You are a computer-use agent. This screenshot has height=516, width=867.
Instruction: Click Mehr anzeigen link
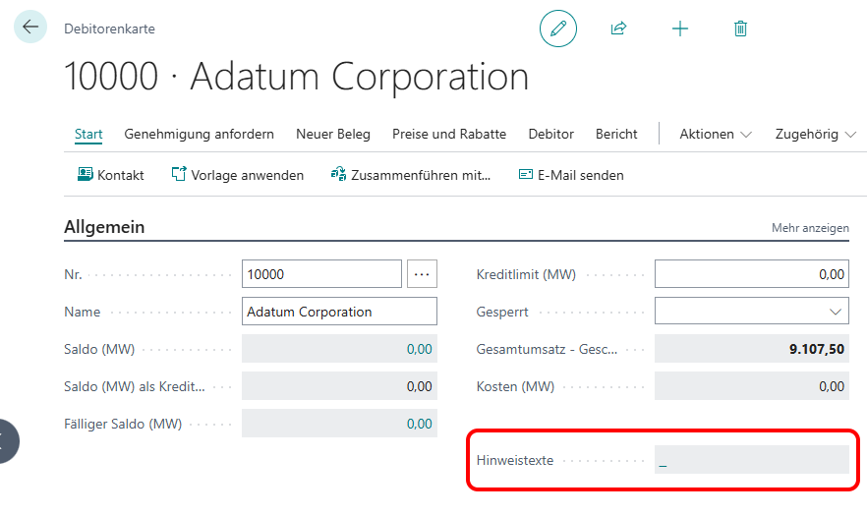tap(810, 228)
